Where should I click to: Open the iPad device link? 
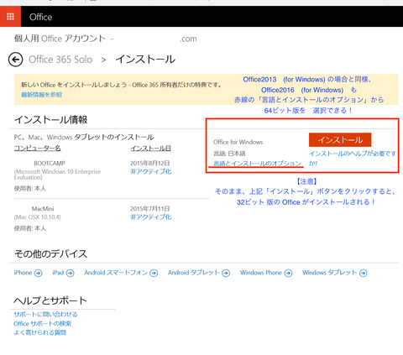coord(58,273)
